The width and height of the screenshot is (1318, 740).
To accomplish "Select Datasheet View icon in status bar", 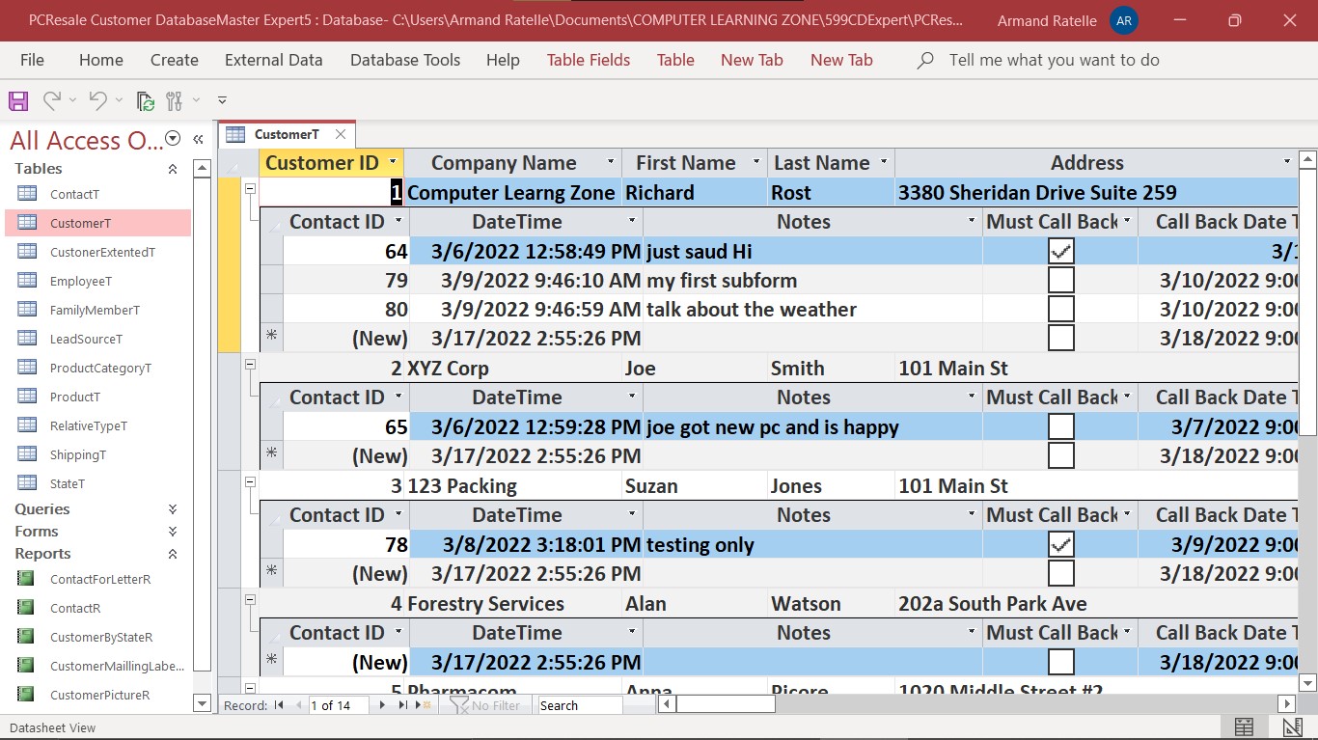I will click(1244, 726).
